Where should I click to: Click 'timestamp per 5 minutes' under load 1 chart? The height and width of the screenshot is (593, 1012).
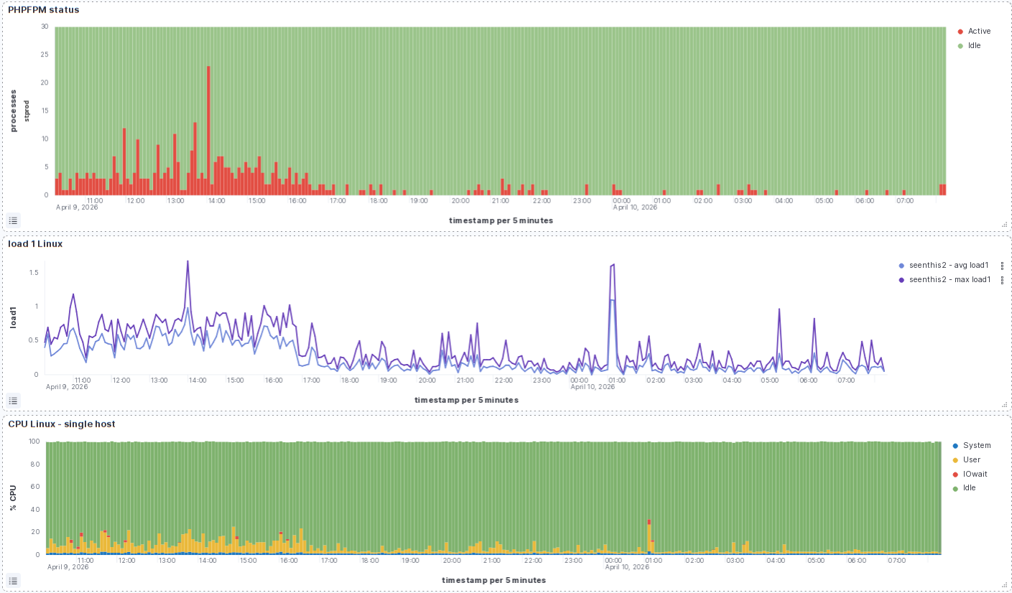click(467, 400)
